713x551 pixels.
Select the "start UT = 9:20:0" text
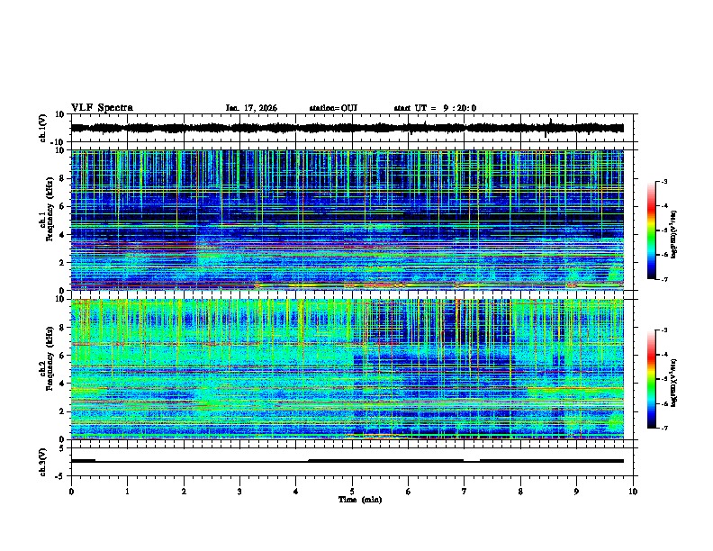pos(435,108)
